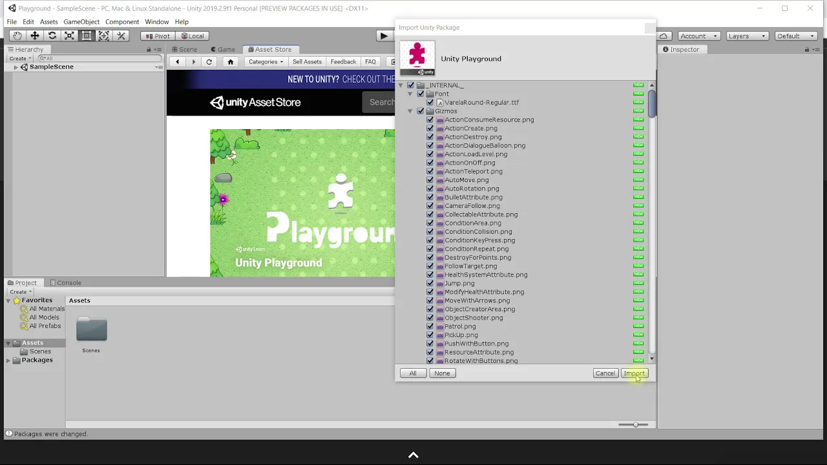This screenshot has width=827, height=465.
Task: Cancel the Unity package import
Action: (605, 373)
